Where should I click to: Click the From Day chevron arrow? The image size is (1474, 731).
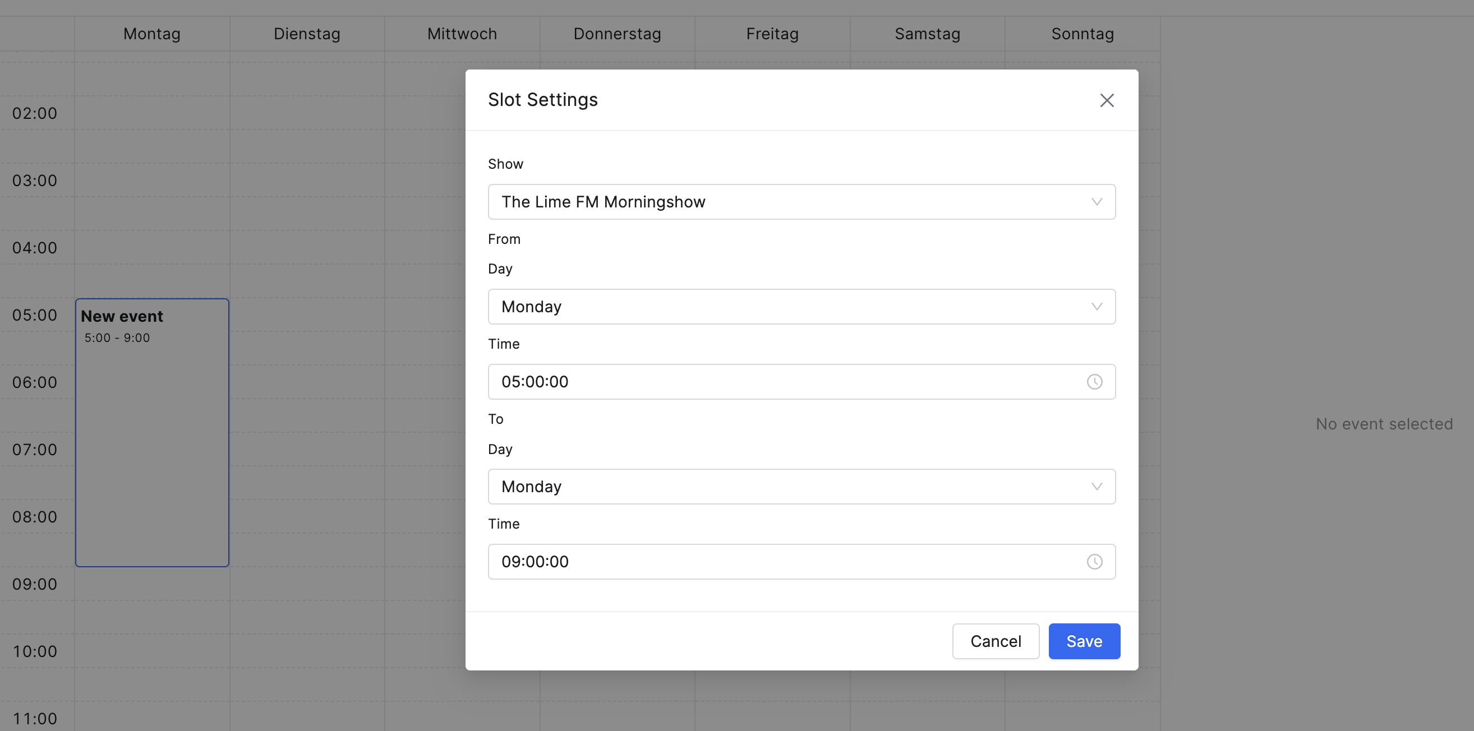tap(1097, 307)
